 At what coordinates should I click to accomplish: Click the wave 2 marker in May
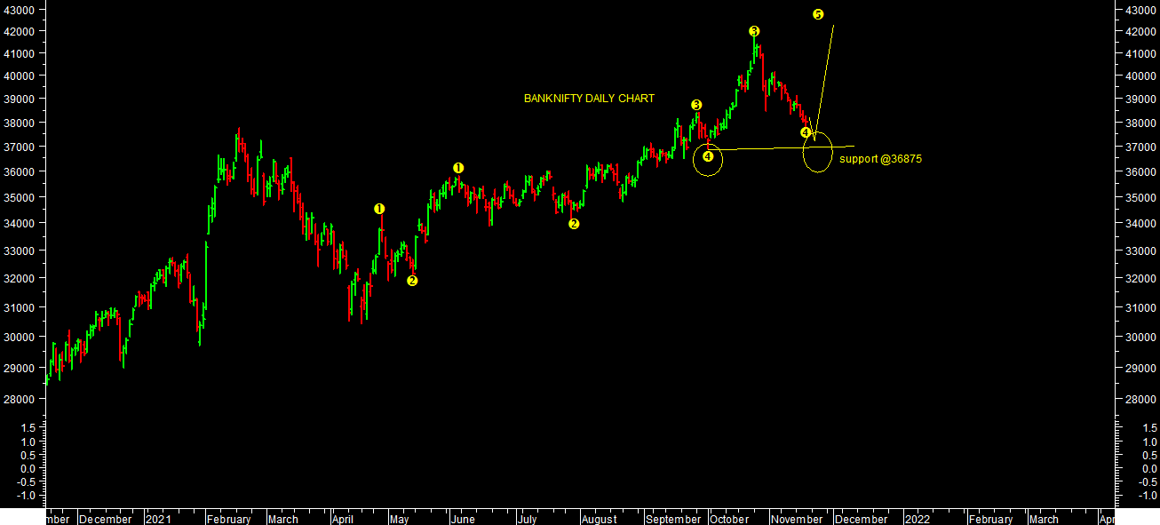click(412, 281)
